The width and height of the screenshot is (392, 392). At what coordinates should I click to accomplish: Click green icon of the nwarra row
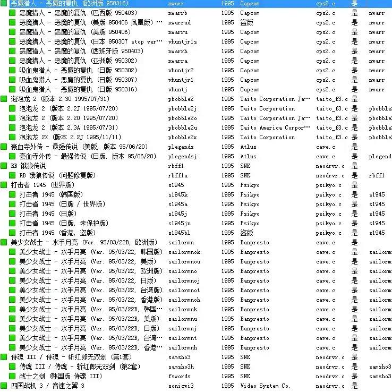[12, 61]
